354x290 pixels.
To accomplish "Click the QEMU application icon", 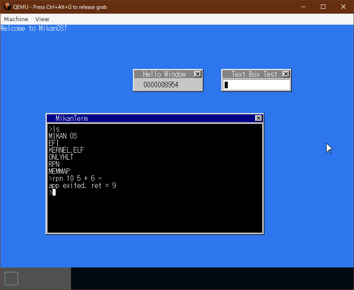I will pyautogui.click(x=8, y=7).
